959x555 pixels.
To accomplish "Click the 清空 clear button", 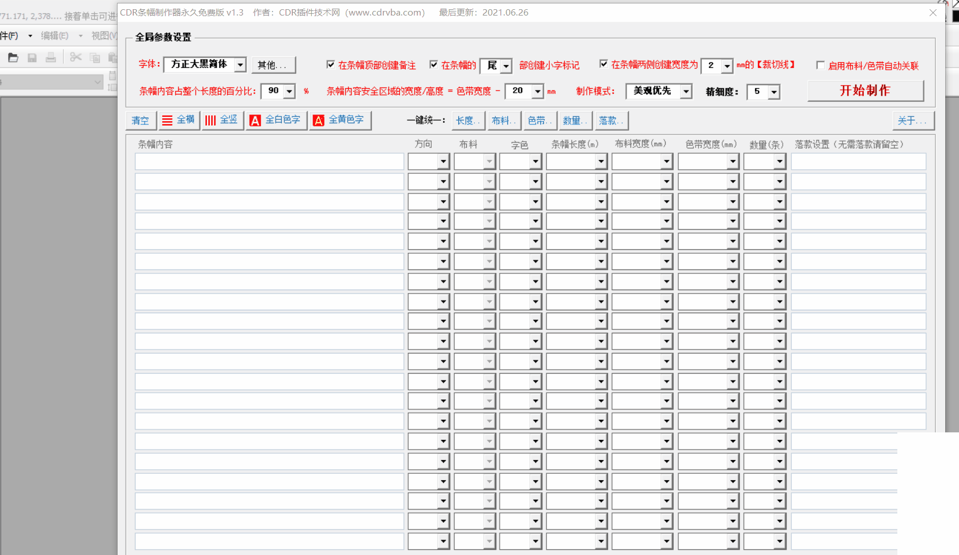I will coord(141,120).
